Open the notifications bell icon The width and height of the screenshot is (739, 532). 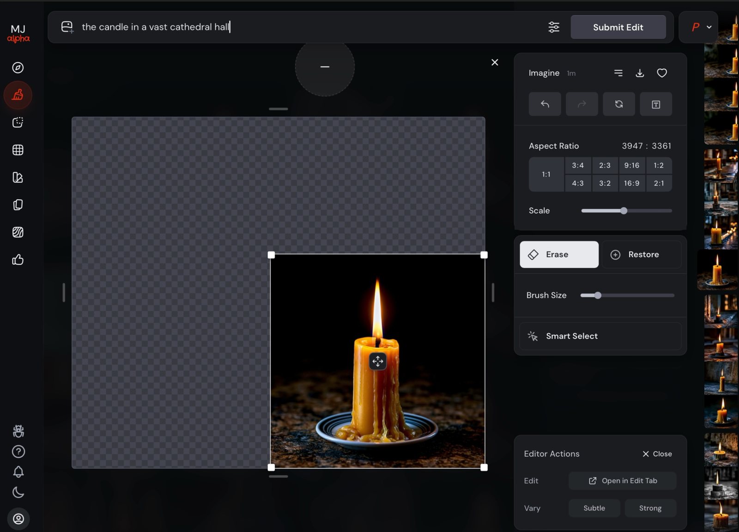click(x=18, y=472)
